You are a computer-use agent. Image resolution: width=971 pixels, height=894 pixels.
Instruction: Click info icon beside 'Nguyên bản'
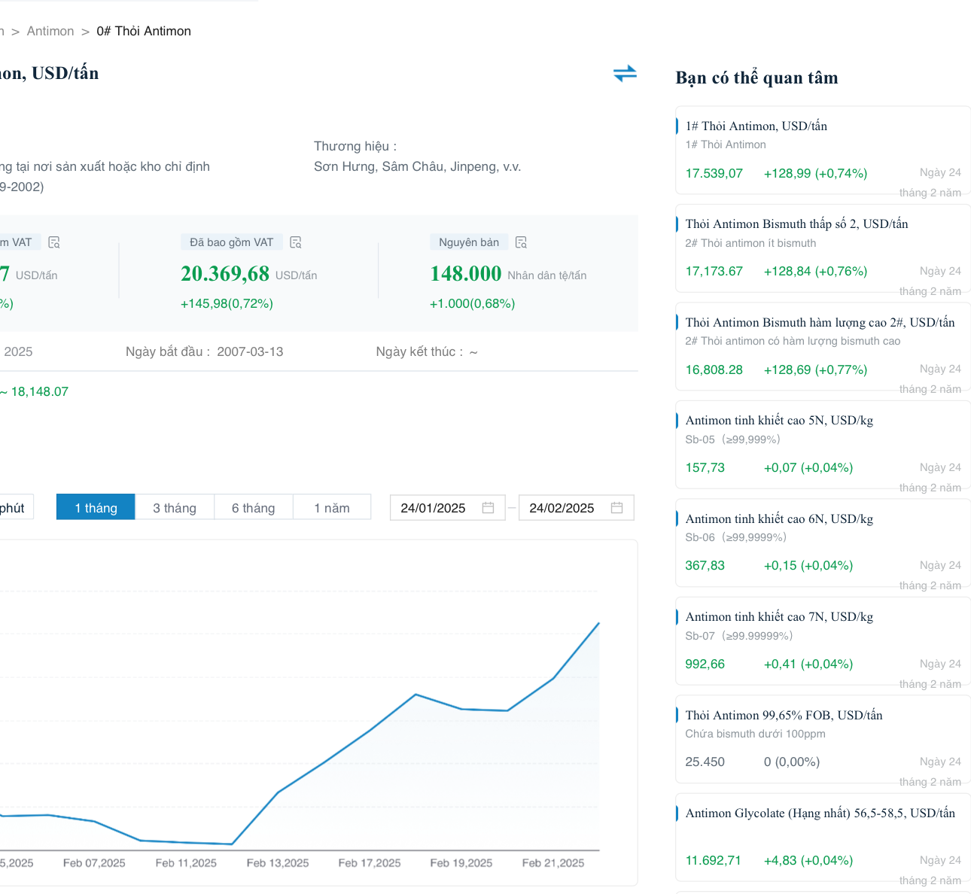521,242
